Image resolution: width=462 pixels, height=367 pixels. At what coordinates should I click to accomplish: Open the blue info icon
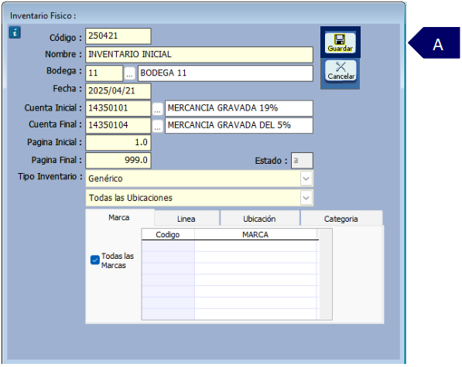click(x=15, y=32)
